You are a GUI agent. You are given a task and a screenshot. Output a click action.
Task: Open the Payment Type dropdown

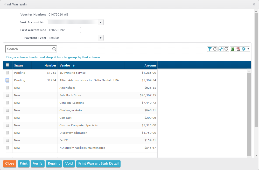pyautogui.click(x=101, y=38)
